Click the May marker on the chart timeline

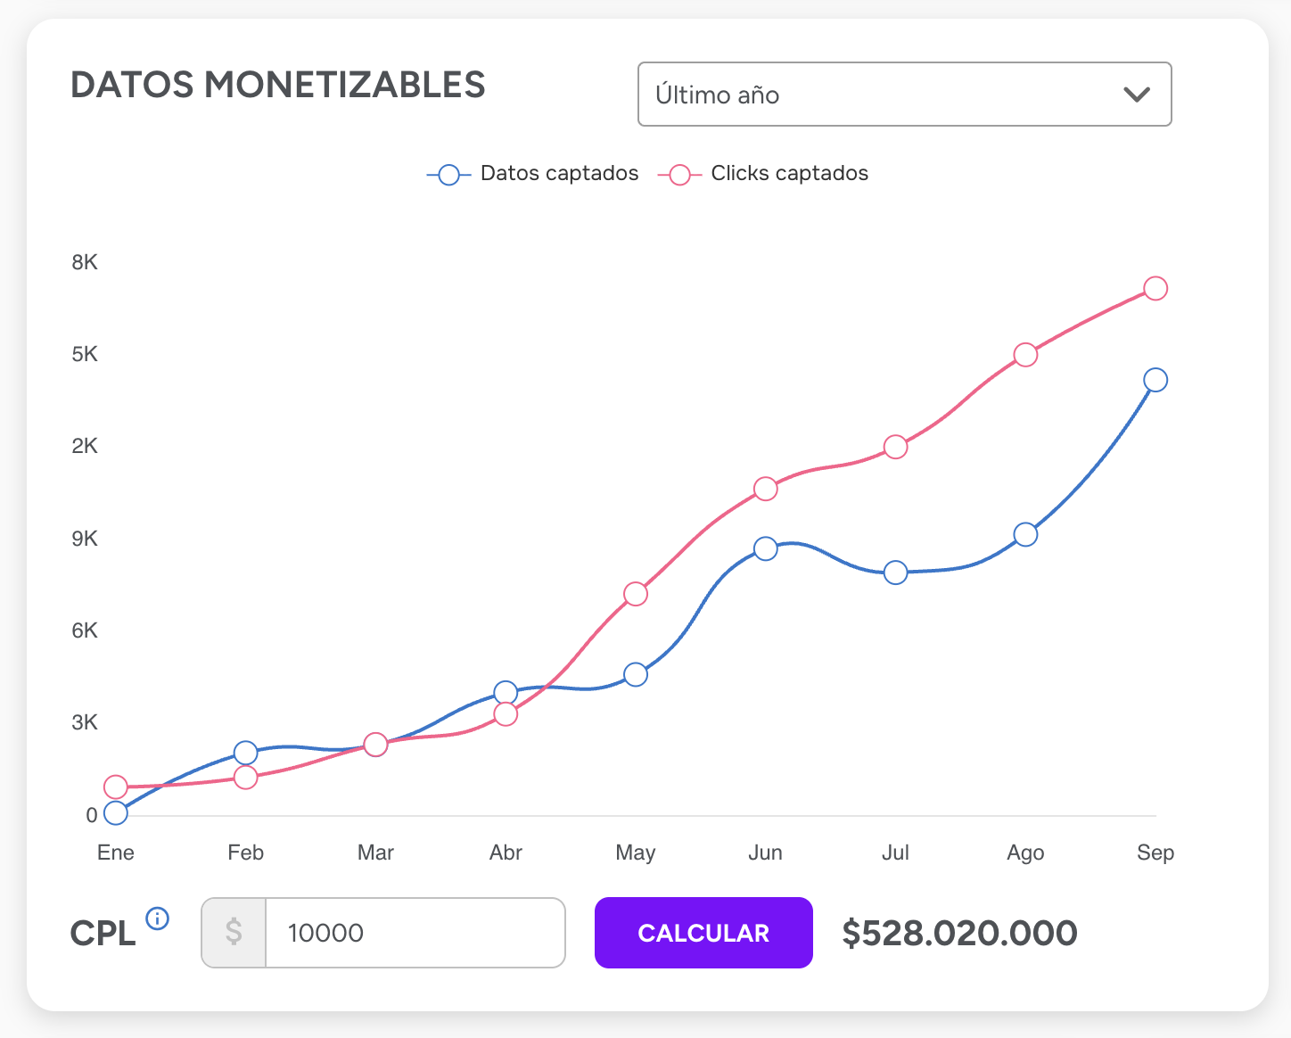click(635, 853)
